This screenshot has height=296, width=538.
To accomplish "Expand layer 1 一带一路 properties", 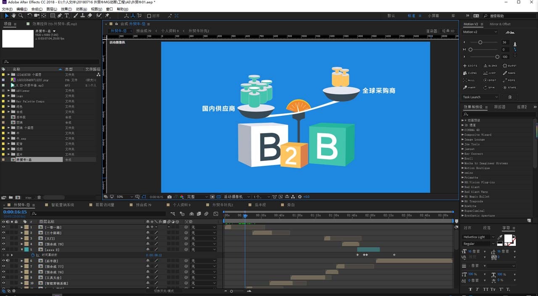I will tap(22, 227).
